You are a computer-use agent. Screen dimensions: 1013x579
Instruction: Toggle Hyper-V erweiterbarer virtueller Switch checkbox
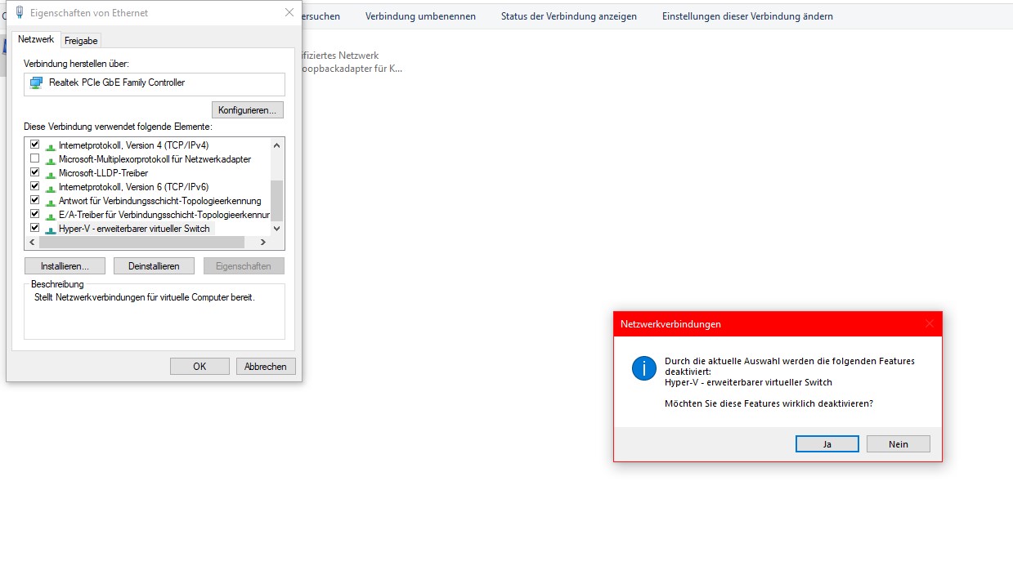point(34,228)
